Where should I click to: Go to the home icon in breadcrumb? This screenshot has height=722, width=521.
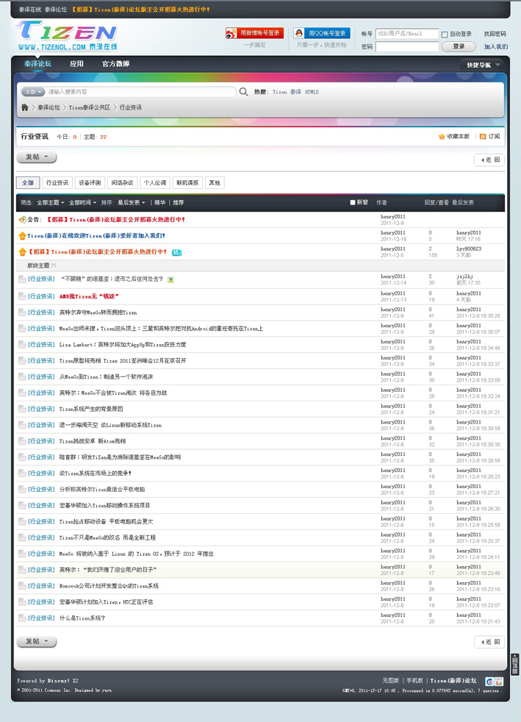click(25, 107)
